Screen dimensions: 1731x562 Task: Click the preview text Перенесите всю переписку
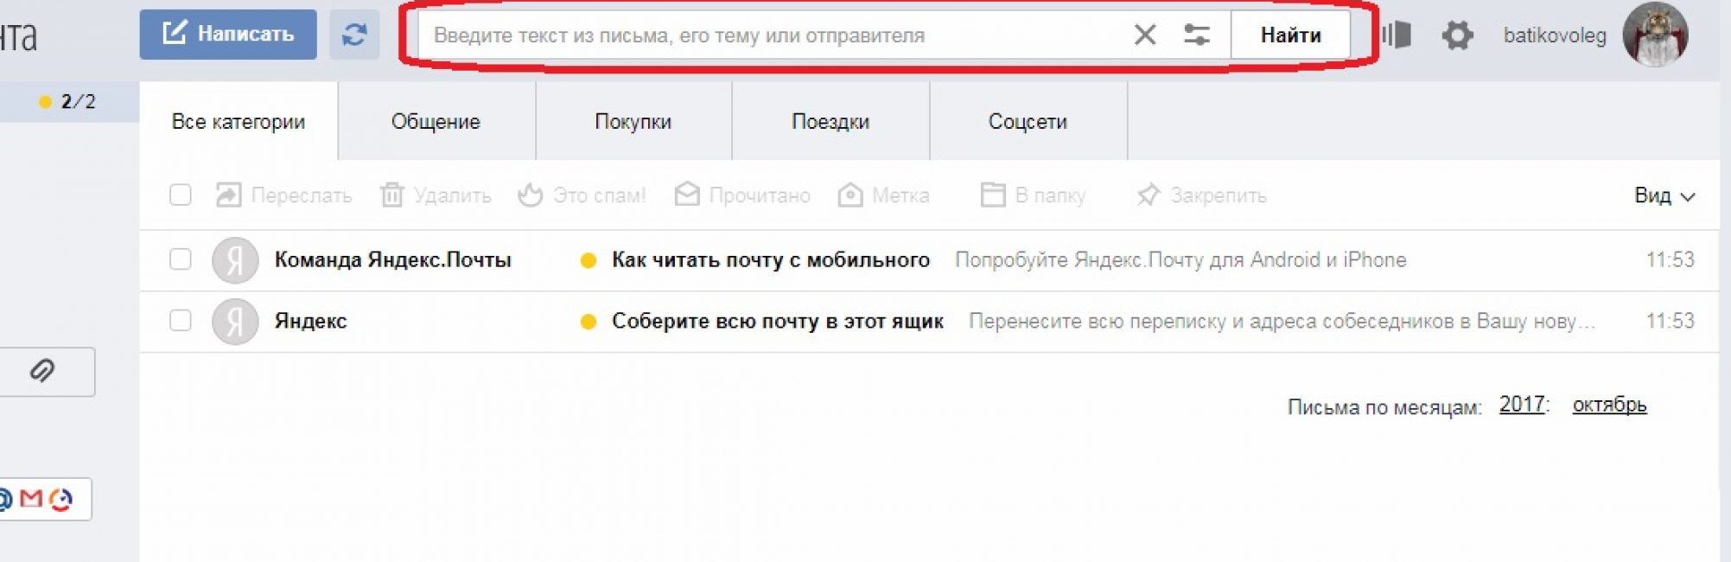(1282, 322)
